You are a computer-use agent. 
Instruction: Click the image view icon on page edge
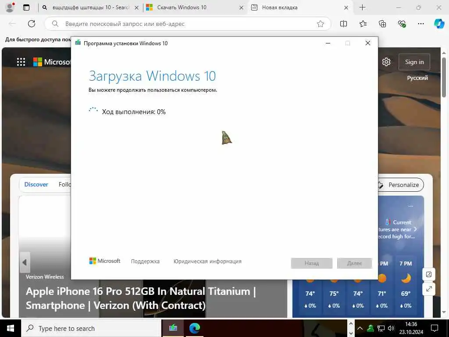(429, 275)
